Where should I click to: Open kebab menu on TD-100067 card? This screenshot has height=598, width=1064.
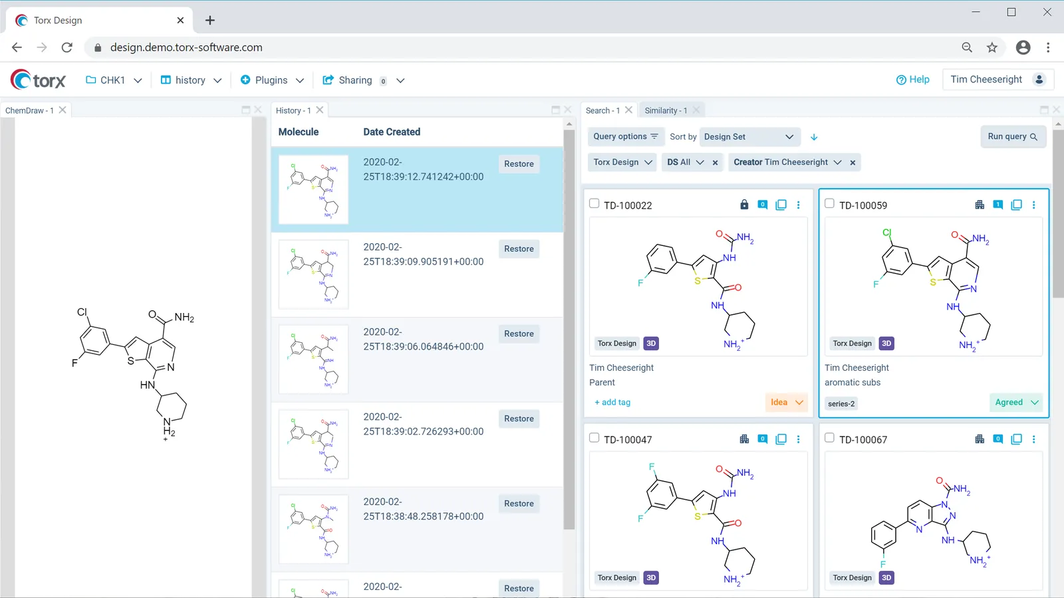[x=1034, y=439]
